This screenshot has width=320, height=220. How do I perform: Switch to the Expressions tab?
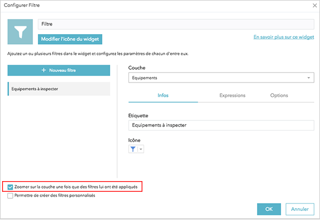(x=232, y=95)
